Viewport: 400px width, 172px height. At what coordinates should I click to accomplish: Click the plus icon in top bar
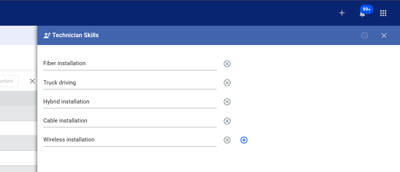click(342, 13)
